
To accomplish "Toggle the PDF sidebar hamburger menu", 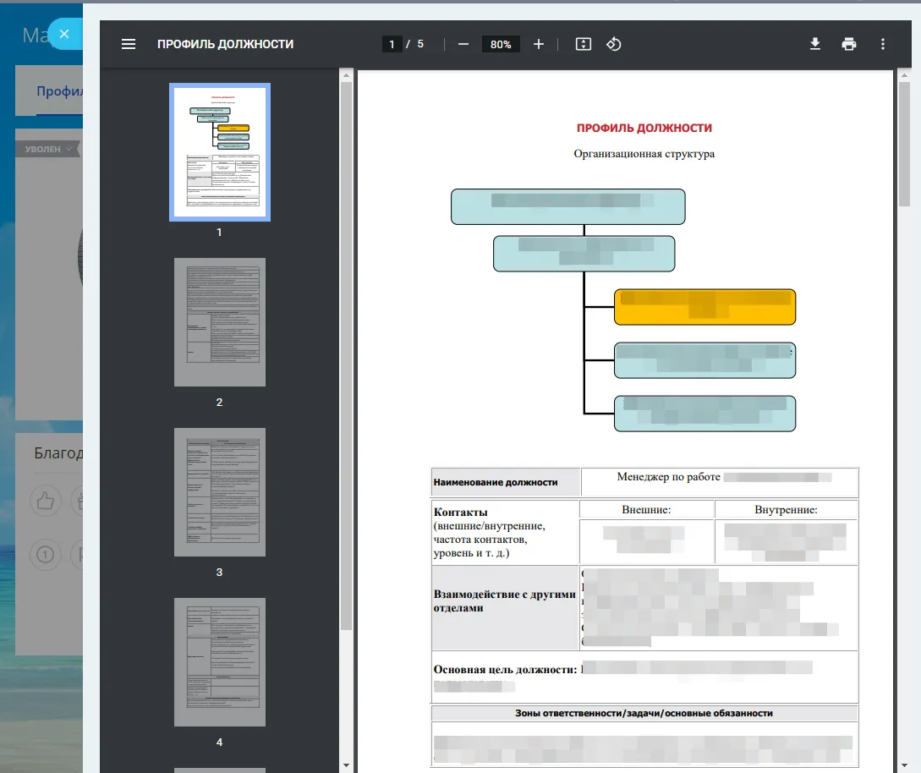I will pyautogui.click(x=129, y=44).
